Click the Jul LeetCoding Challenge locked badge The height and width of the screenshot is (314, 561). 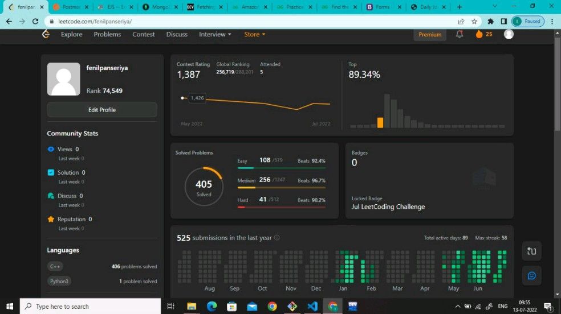point(388,206)
